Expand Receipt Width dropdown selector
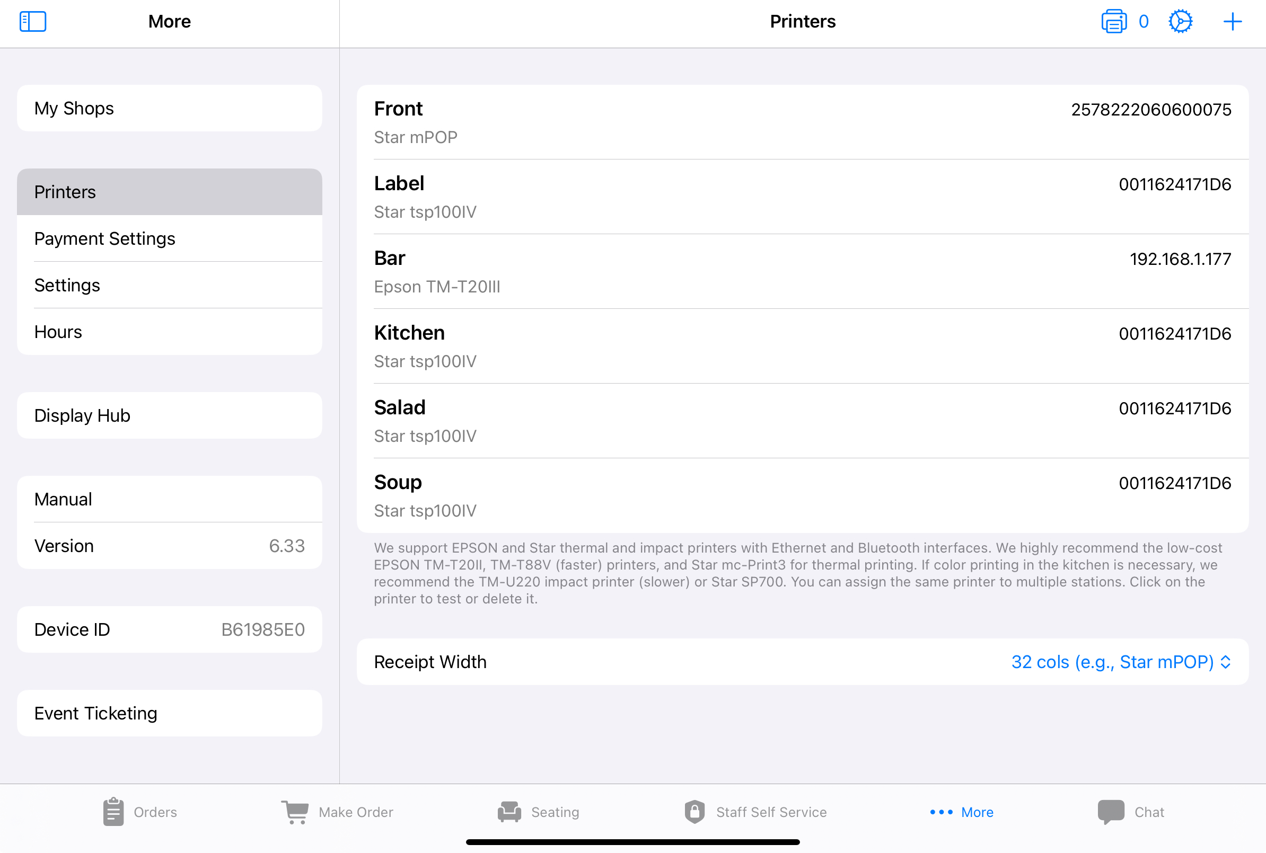 tap(1121, 662)
